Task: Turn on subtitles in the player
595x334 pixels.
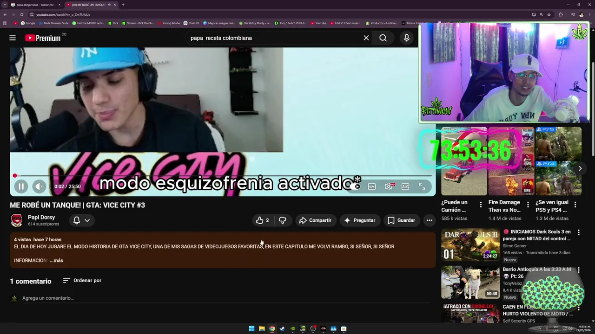Action: [x=372, y=186]
